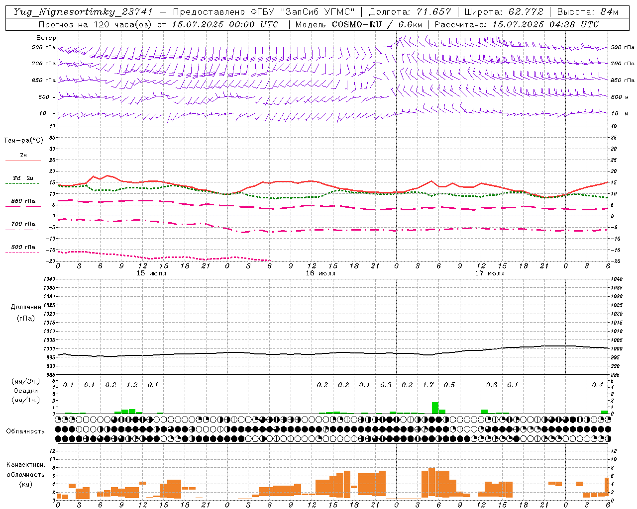Click the Давление pressure panel label

(26, 307)
